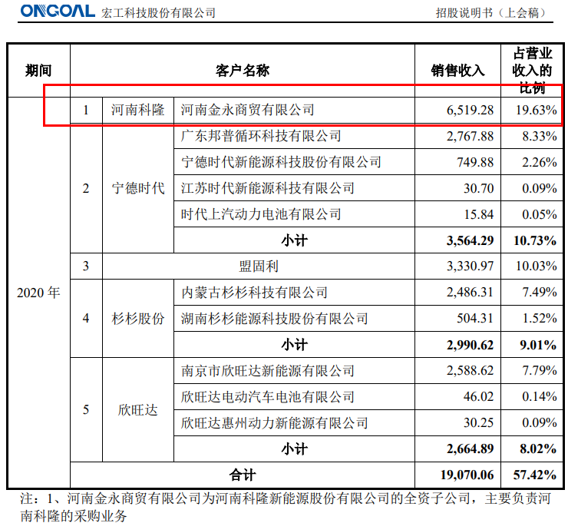The image size is (568, 523).
Task: Click the sales value 2,588.62
Action: point(470,371)
